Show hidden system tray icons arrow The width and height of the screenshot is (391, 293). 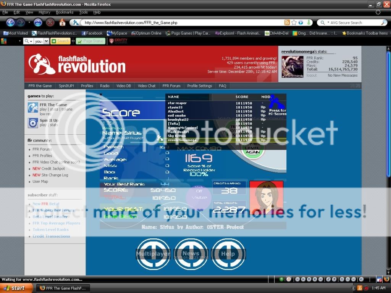click(x=353, y=288)
